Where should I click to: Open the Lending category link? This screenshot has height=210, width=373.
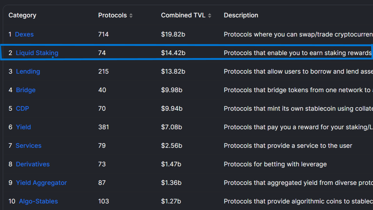(28, 71)
